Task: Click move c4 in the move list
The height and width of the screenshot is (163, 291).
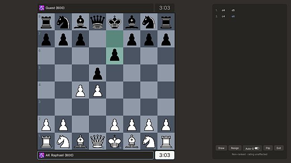Action: [223, 16]
